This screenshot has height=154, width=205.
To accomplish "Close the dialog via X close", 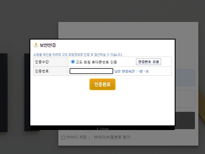I will 102,129.
